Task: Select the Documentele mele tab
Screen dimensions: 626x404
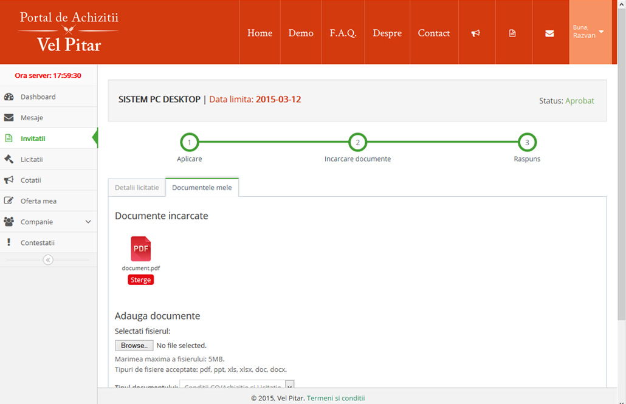Action: point(202,188)
